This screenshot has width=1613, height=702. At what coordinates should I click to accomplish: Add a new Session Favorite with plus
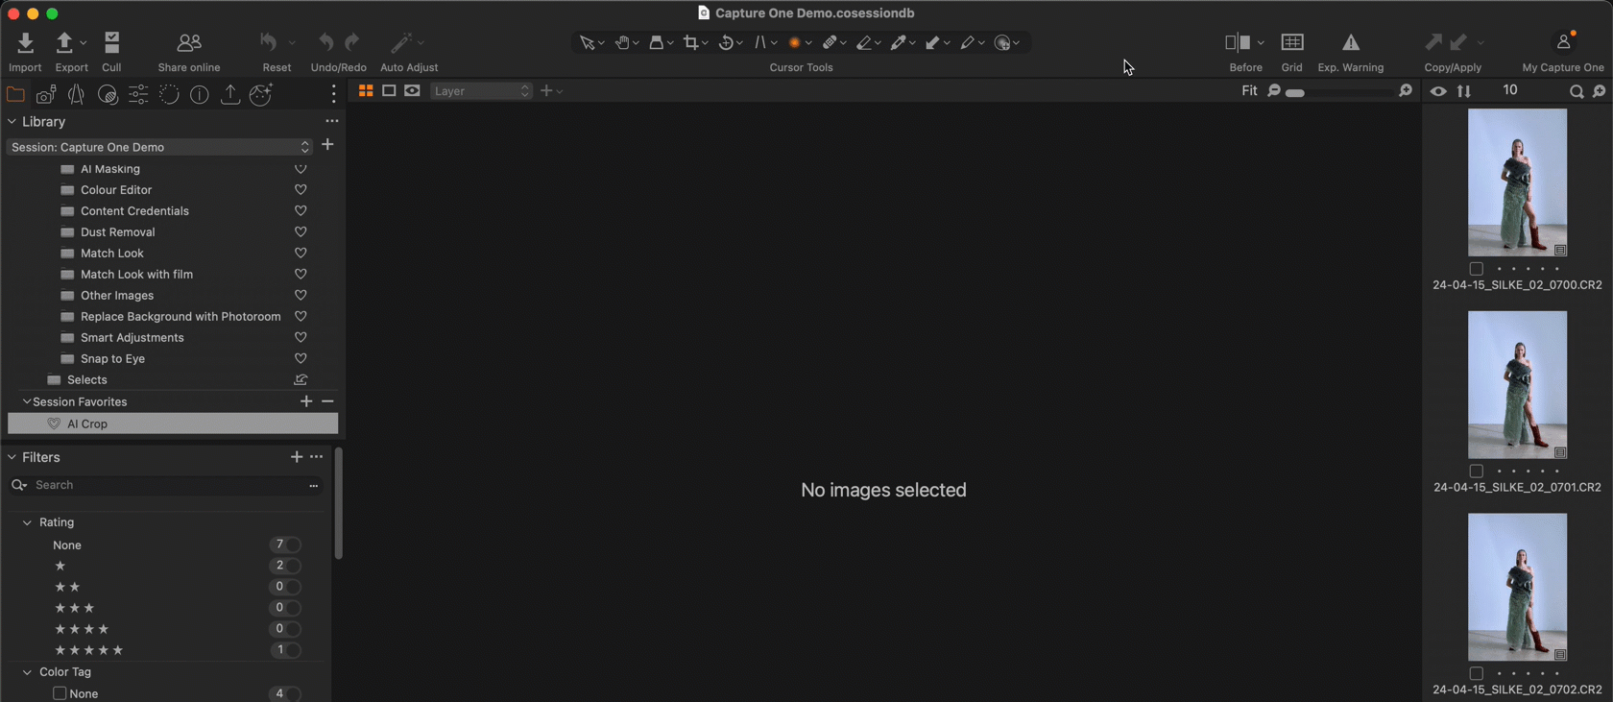click(306, 401)
